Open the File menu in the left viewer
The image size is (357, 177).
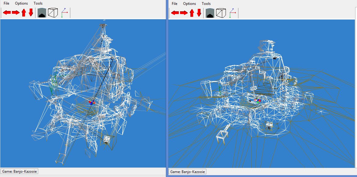click(x=6, y=3)
